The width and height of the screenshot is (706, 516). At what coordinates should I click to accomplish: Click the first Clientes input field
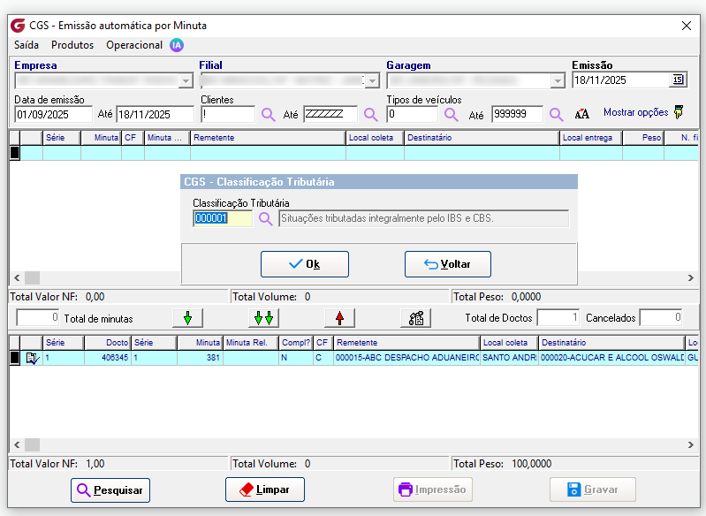[x=228, y=114]
